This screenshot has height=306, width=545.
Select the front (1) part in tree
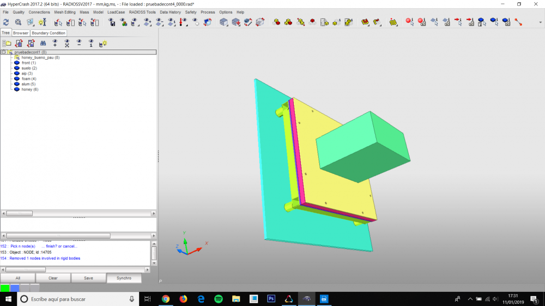(x=28, y=63)
